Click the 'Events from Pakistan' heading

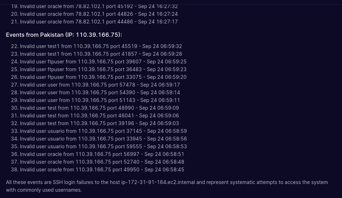[x=64, y=35]
